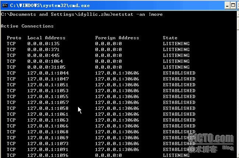Click local address 127.0.0.1:1096

[48, 155]
